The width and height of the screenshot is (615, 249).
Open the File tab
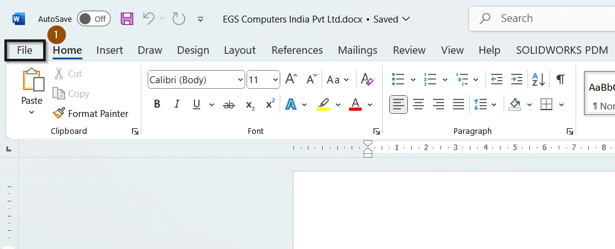[x=24, y=50]
